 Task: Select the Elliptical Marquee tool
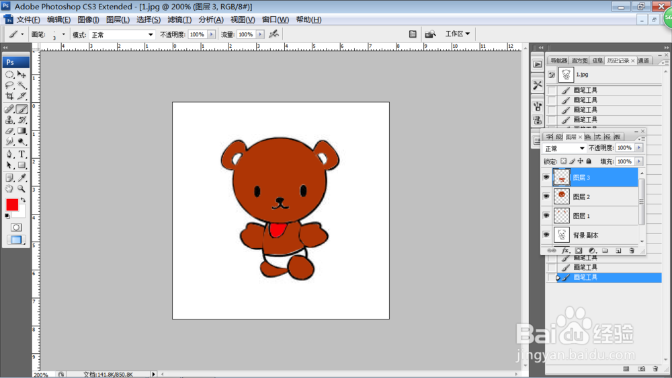click(x=9, y=75)
